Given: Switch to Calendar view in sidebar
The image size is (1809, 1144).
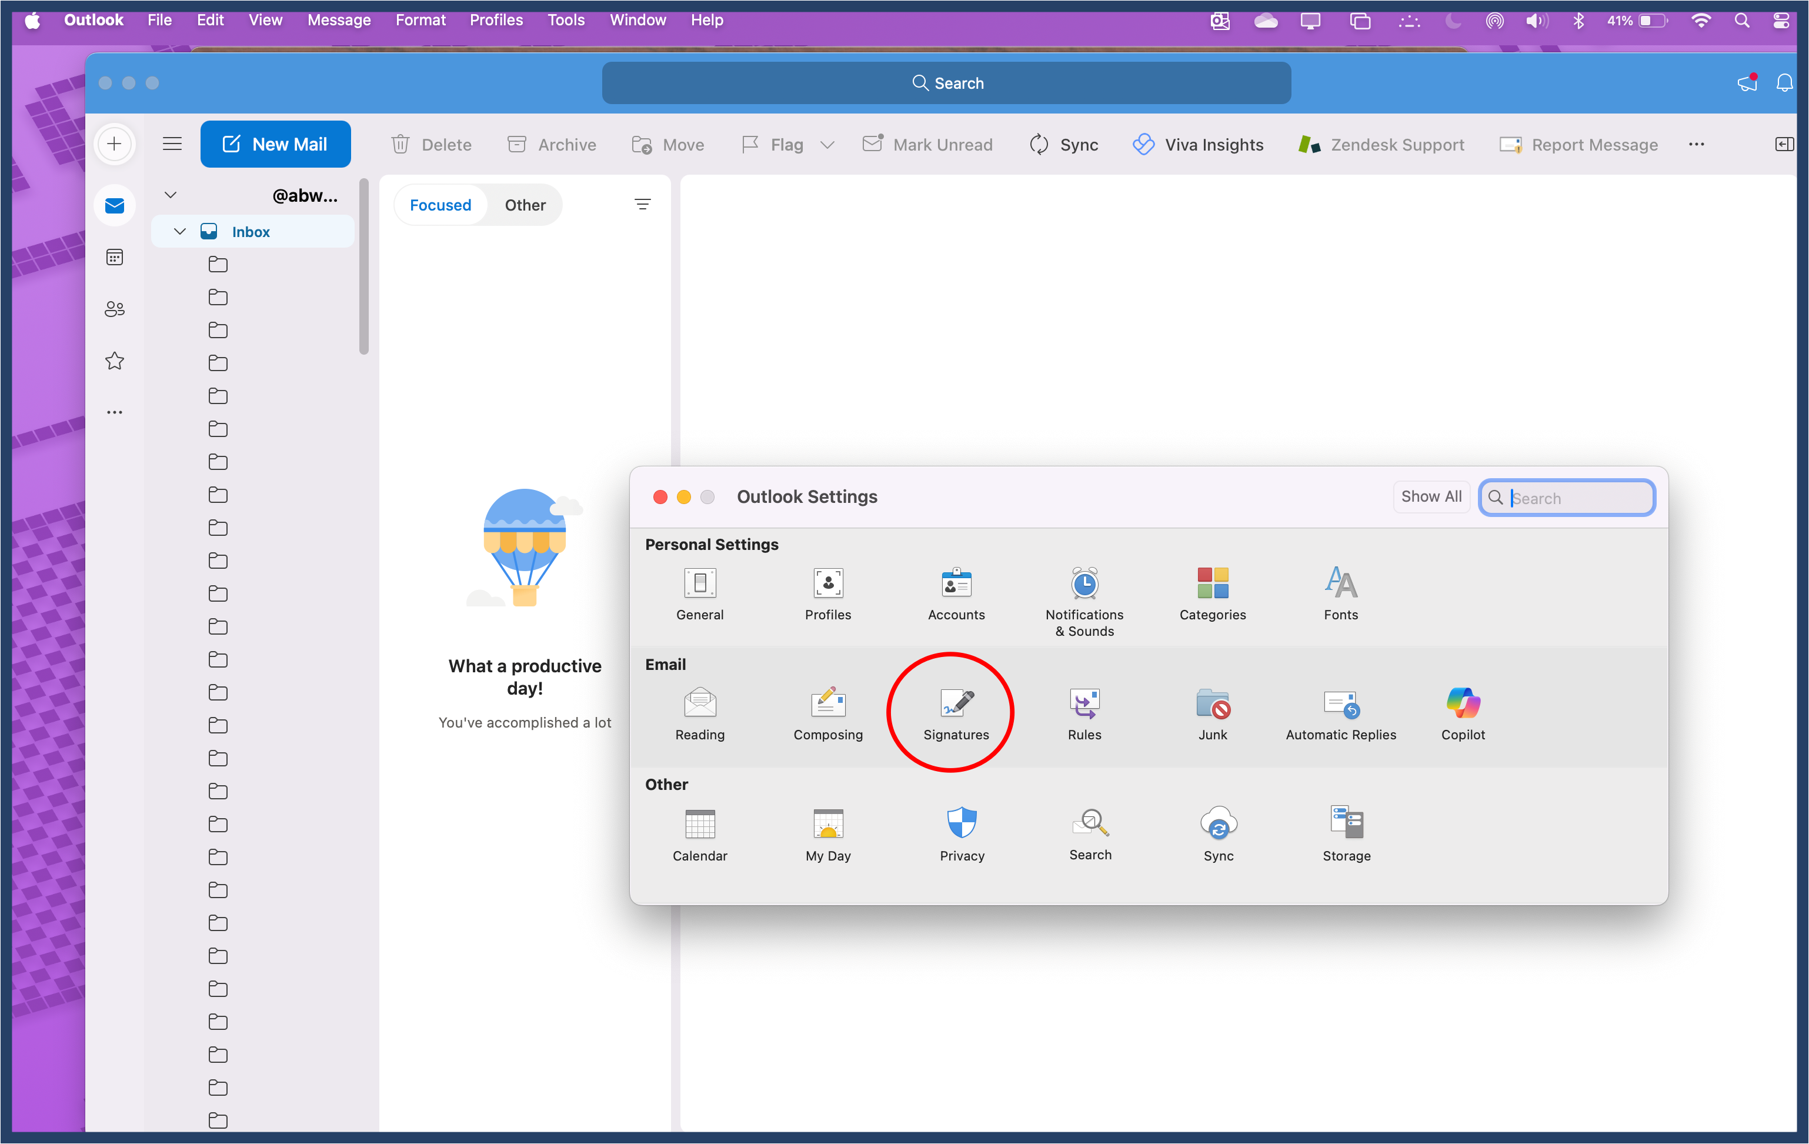Looking at the screenshot, I should coord(114,258).
